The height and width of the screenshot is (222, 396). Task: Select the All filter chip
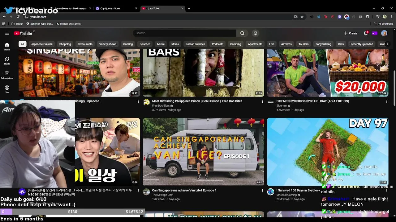click(22, 44)
